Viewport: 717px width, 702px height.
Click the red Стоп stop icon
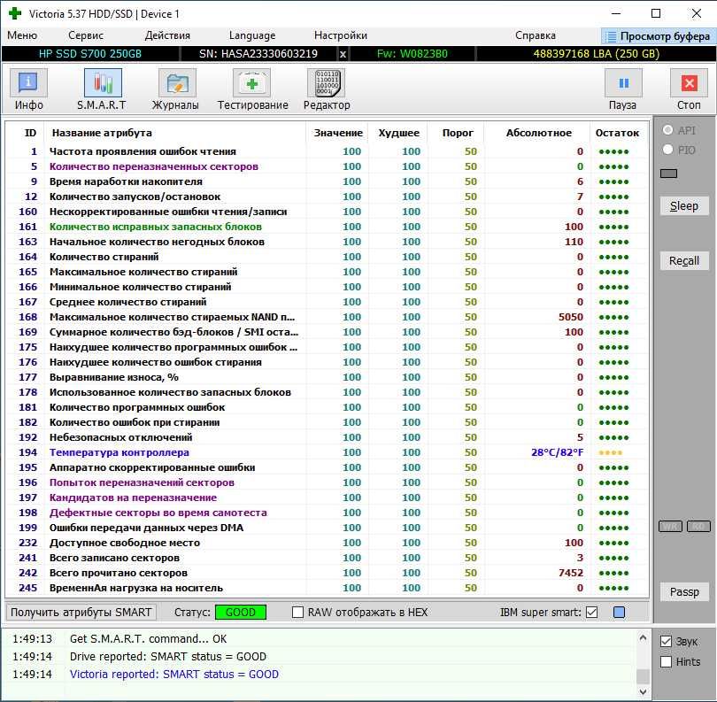[x=689, y=83]
